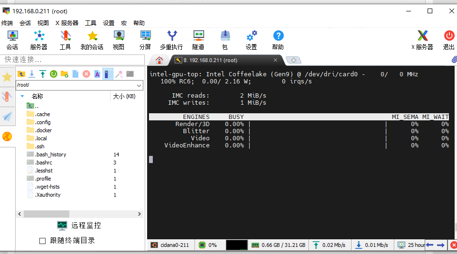
Task: Click the upload arrow icon in SFTP toolbar
Action: 43,74
